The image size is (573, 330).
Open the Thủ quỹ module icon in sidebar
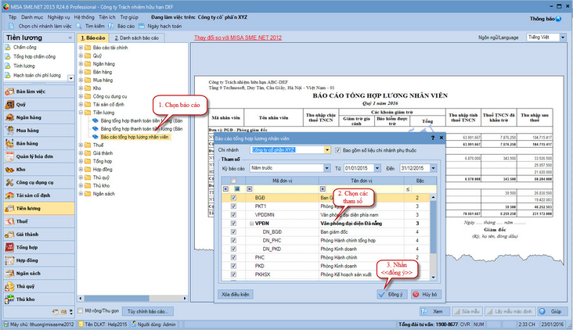coord(9,286)
